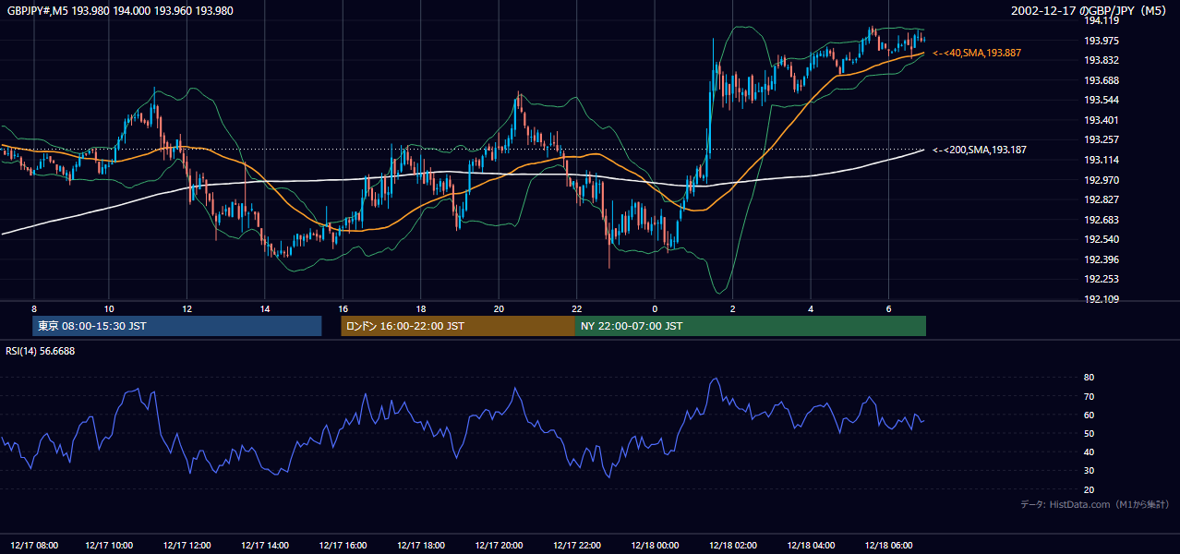Click the 12/18 02:00 bottom date label
The width and height of the screenshot is (1180, 554).
point(732,545)
